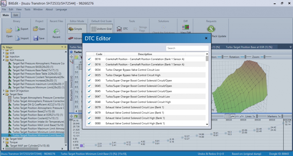Expand the Torque folder

pyautogui.click(x=4, y=142)
